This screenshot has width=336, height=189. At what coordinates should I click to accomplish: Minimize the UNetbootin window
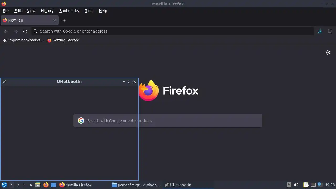(124, 82)
